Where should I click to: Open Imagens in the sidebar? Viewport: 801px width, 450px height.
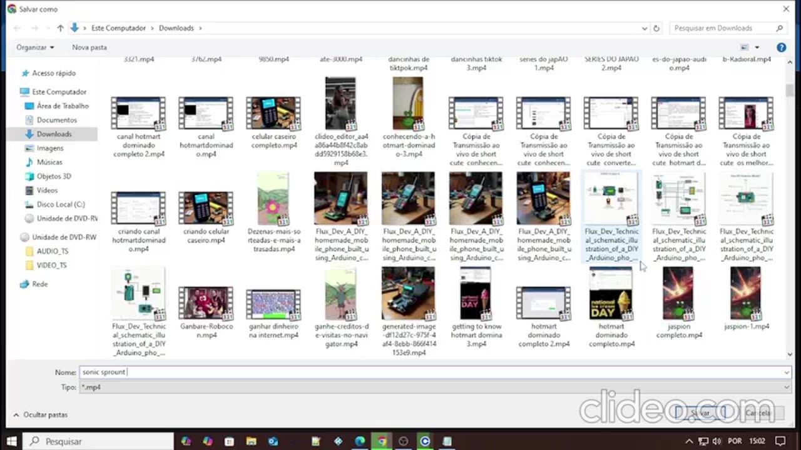tap(50, 148)
